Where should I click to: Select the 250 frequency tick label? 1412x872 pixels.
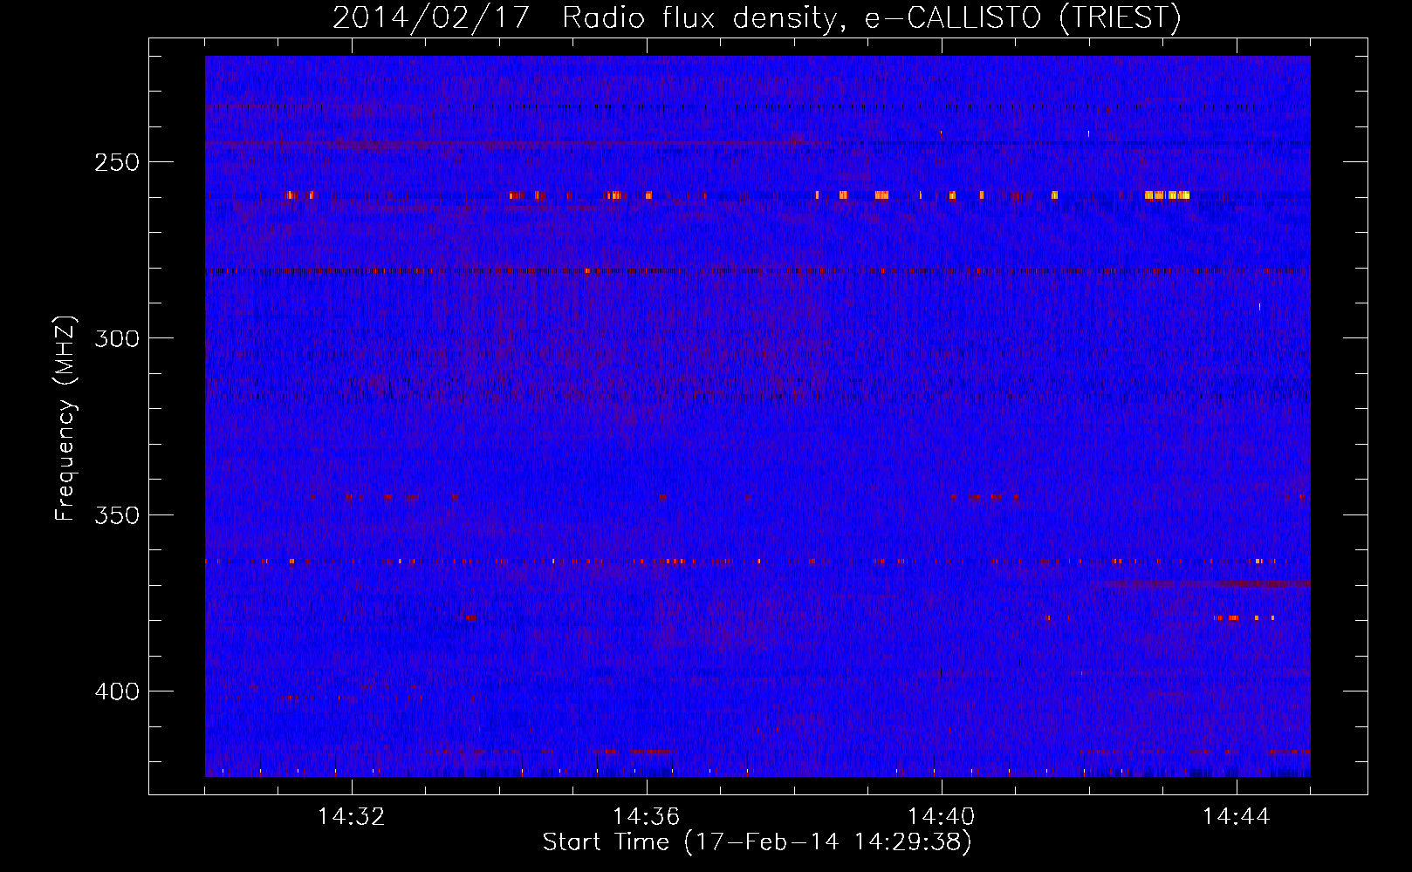pyautogui.click(x=117, y=162)
